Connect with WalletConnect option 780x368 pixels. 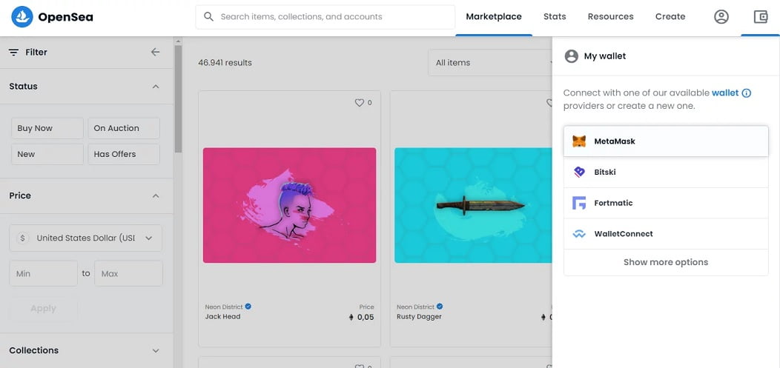(666, 234)
